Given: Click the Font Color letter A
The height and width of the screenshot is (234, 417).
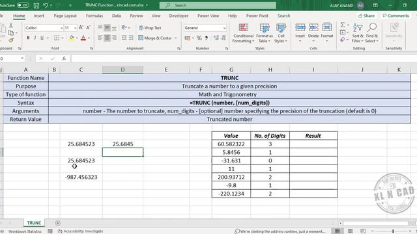Looking at the screenshot, I should (x=83, y=38).
